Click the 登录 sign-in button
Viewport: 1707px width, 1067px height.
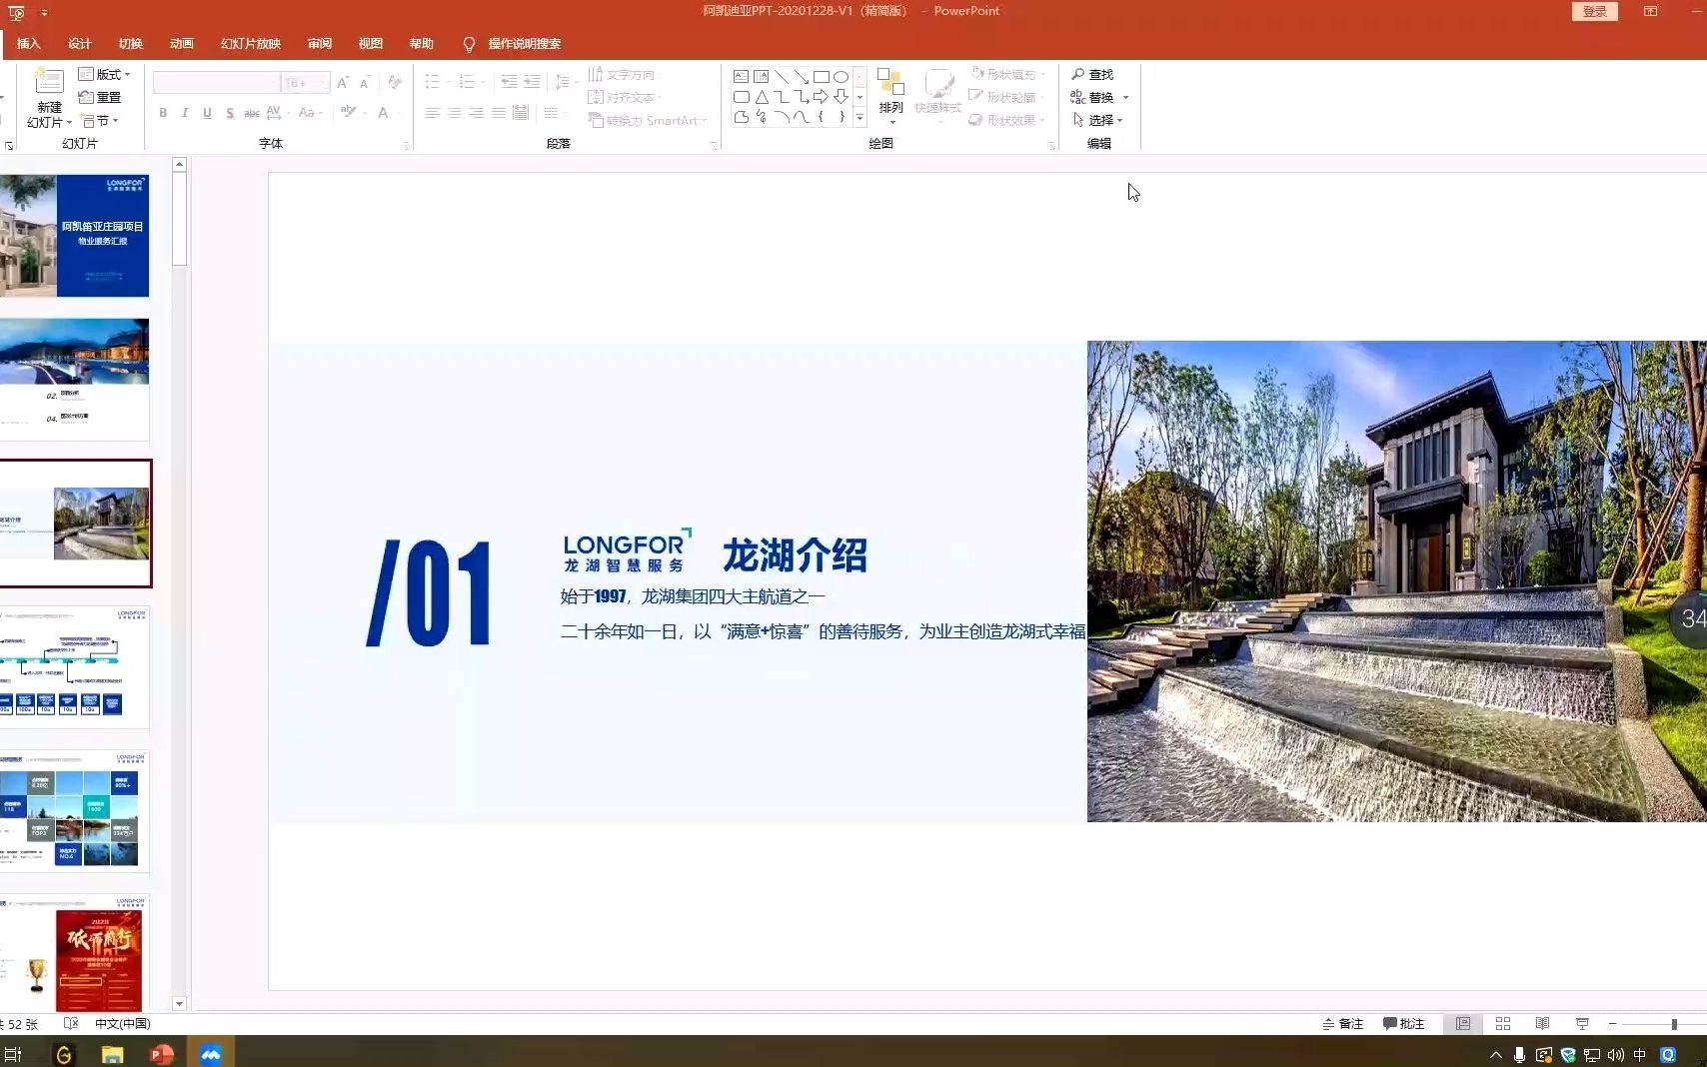pos(1595,11)
